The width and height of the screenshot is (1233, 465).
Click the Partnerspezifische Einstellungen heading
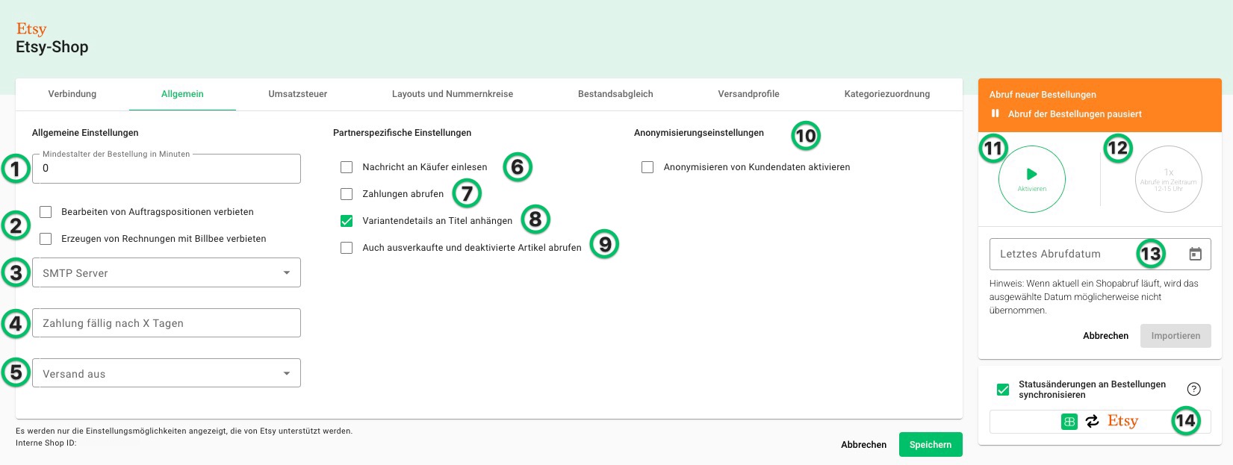[x=402, y=133]
